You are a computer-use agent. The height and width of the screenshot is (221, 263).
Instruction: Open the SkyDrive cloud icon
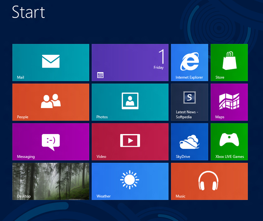tap(190, 142)
